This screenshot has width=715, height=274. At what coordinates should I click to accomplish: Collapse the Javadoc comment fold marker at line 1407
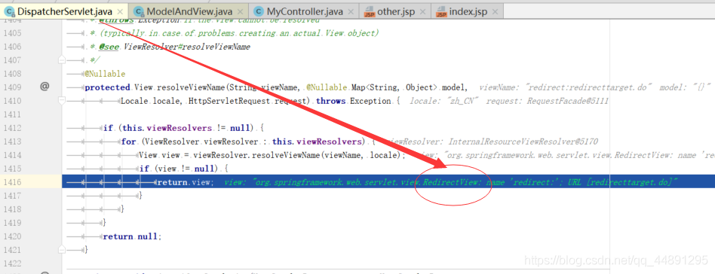point(62,59)
